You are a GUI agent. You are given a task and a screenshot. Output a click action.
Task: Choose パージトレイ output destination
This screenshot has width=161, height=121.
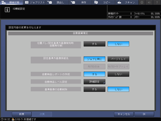click(118, 59)
